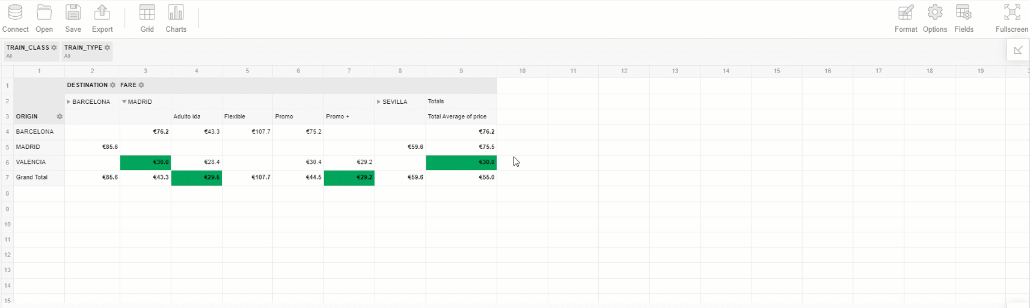Screen dimensions: 1030x308
Task: Click the FARE field settings gear
Action: [141, 85]
